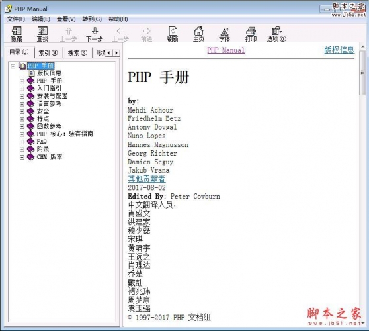Click the purple book icon beside 安装与配置

[30, 96]
